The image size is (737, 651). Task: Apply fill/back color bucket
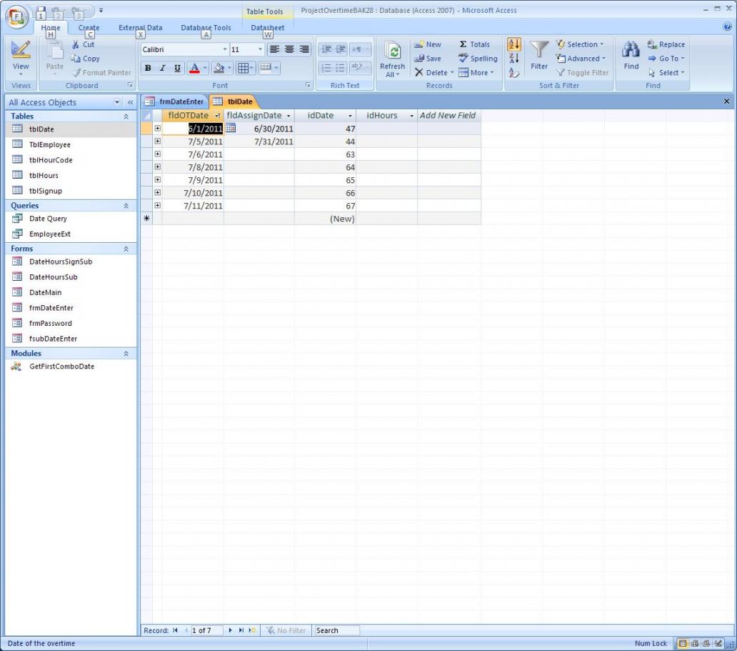[x=219, y=68]
